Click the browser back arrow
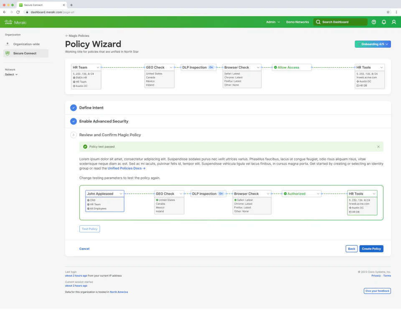 point(5,12)
